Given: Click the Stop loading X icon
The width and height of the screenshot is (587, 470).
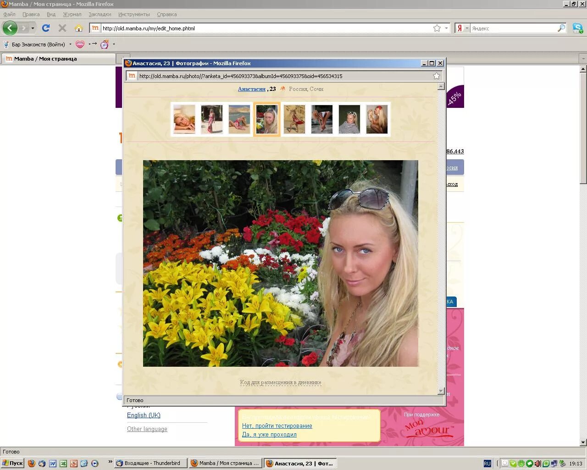Looking at the screenshot, I should 62,28.
